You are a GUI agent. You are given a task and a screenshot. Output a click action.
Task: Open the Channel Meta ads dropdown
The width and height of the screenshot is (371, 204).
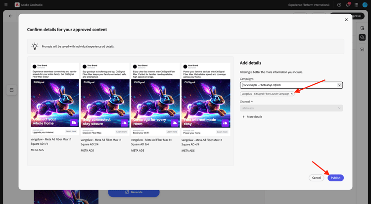[x=291, y=108]
